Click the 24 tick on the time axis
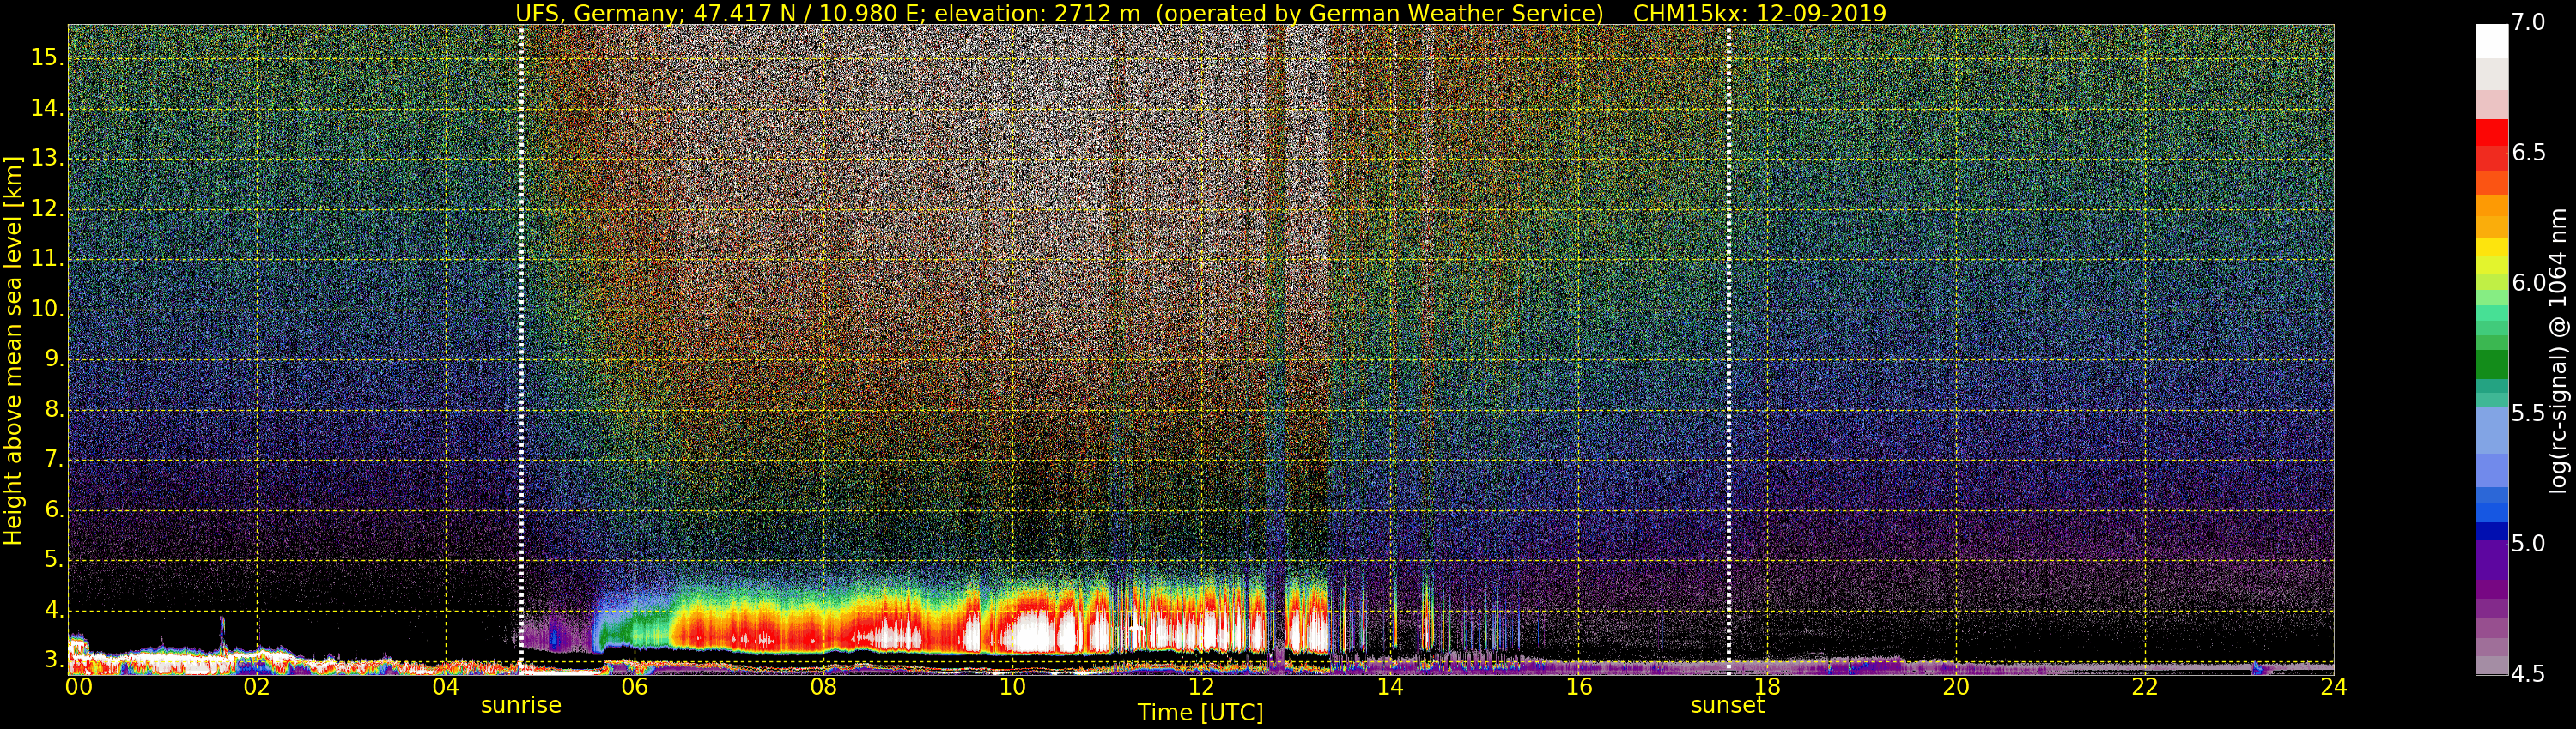This screenshot has height=729, width=2576. pos(2333,687)
